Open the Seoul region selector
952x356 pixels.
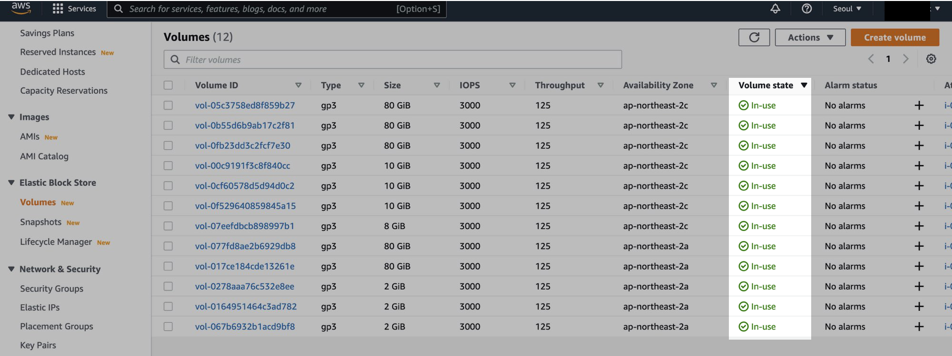coord(847,8)
